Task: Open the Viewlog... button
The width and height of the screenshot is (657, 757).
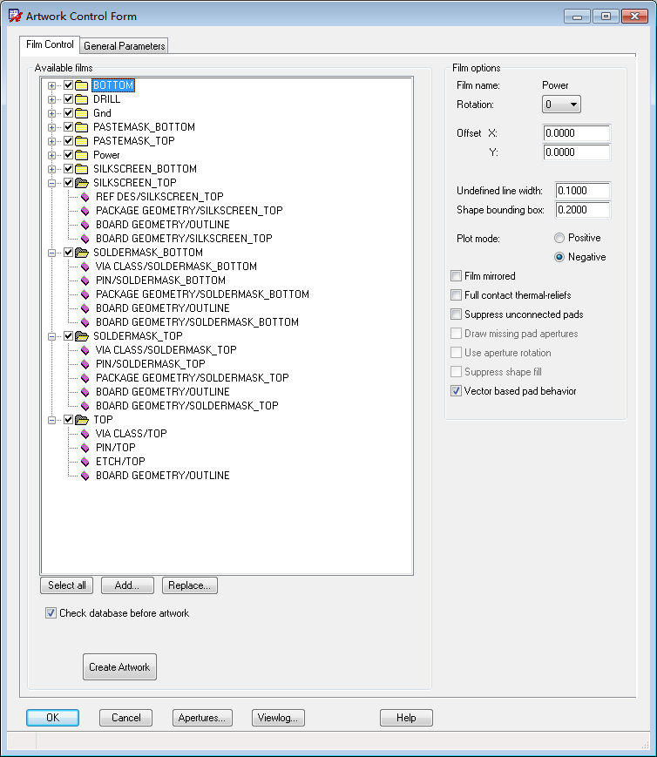Action: [278, 718]
